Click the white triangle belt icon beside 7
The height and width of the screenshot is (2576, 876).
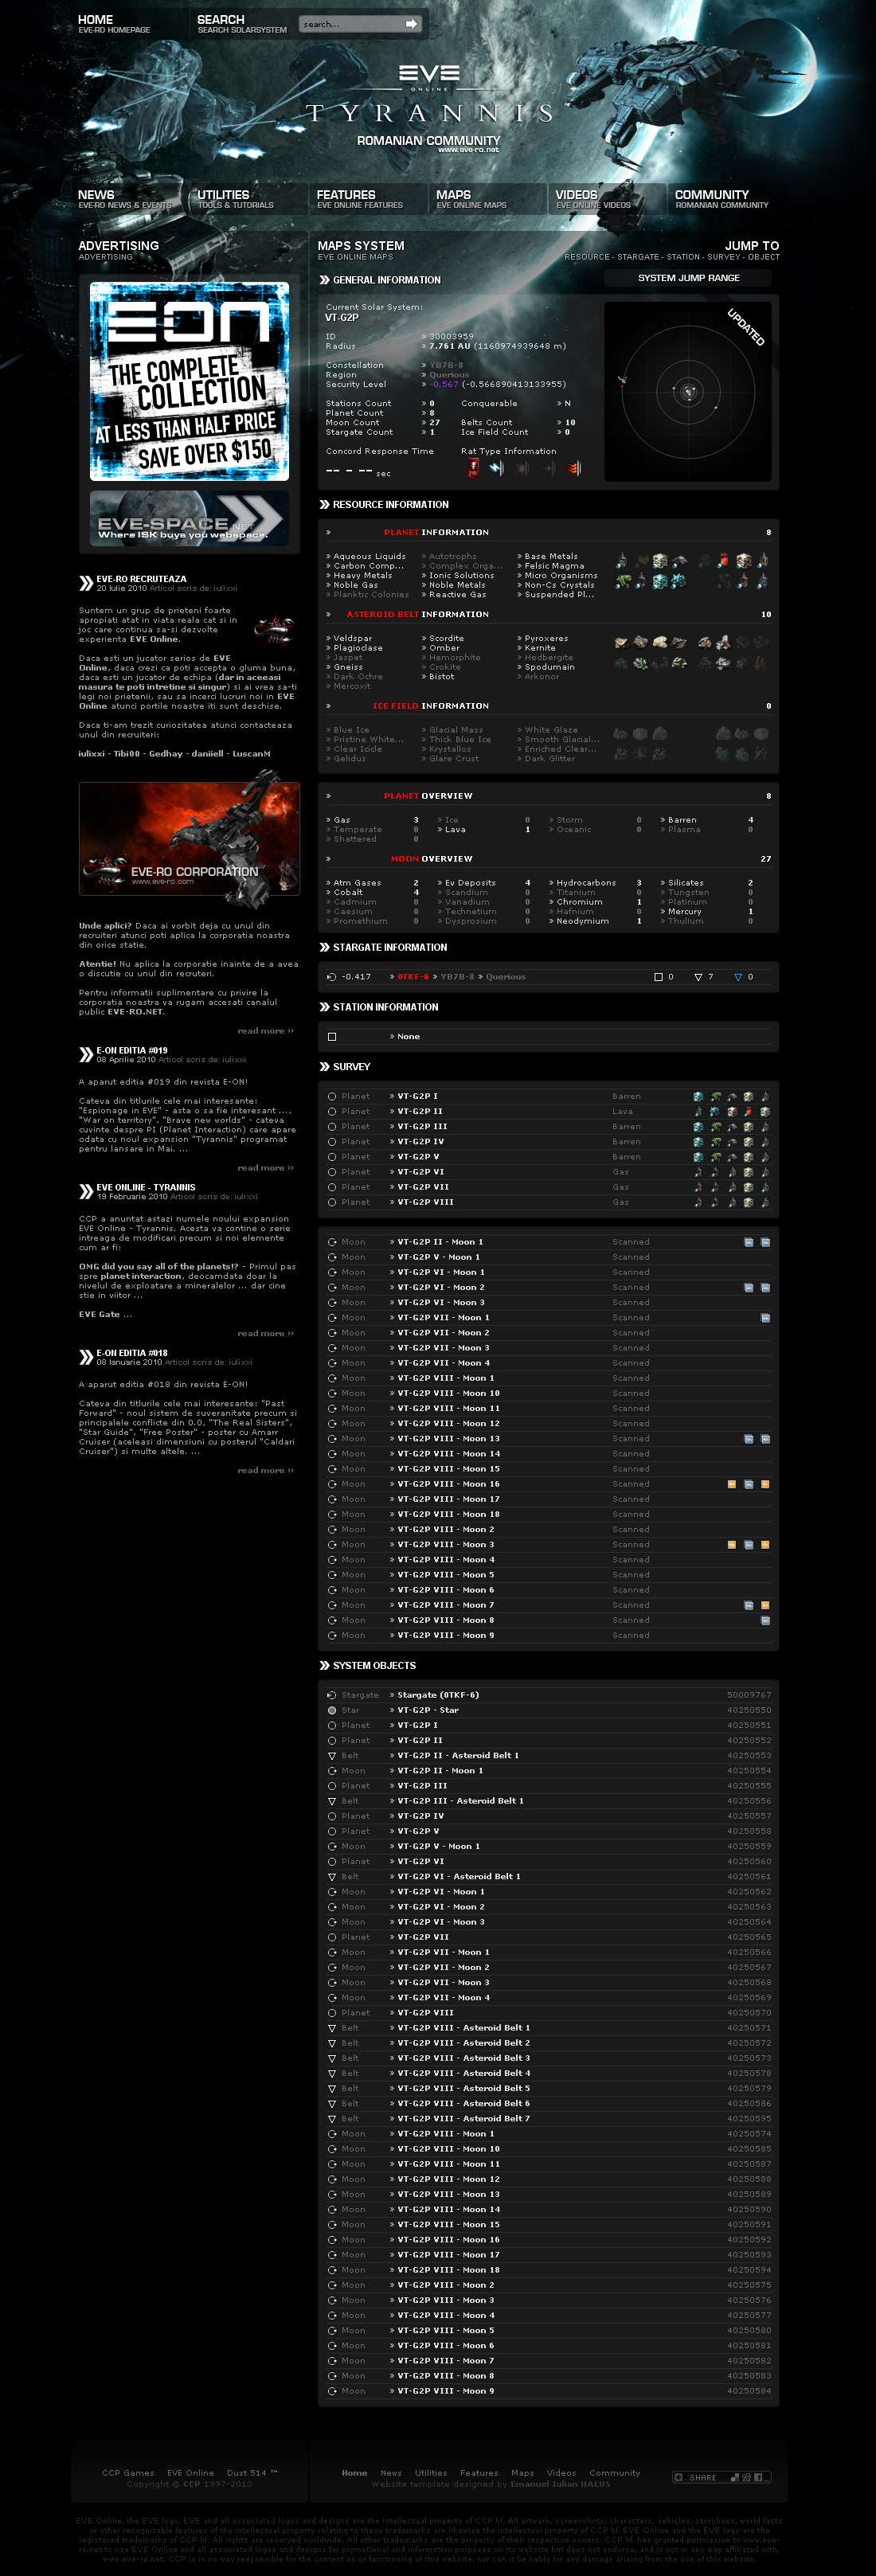coord(698,977)
